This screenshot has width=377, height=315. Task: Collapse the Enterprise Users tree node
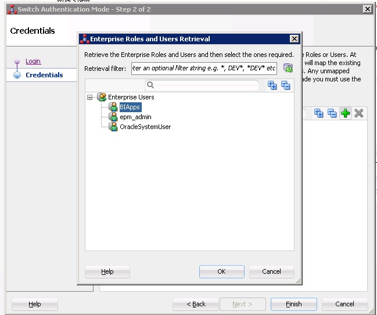(89, 97)
